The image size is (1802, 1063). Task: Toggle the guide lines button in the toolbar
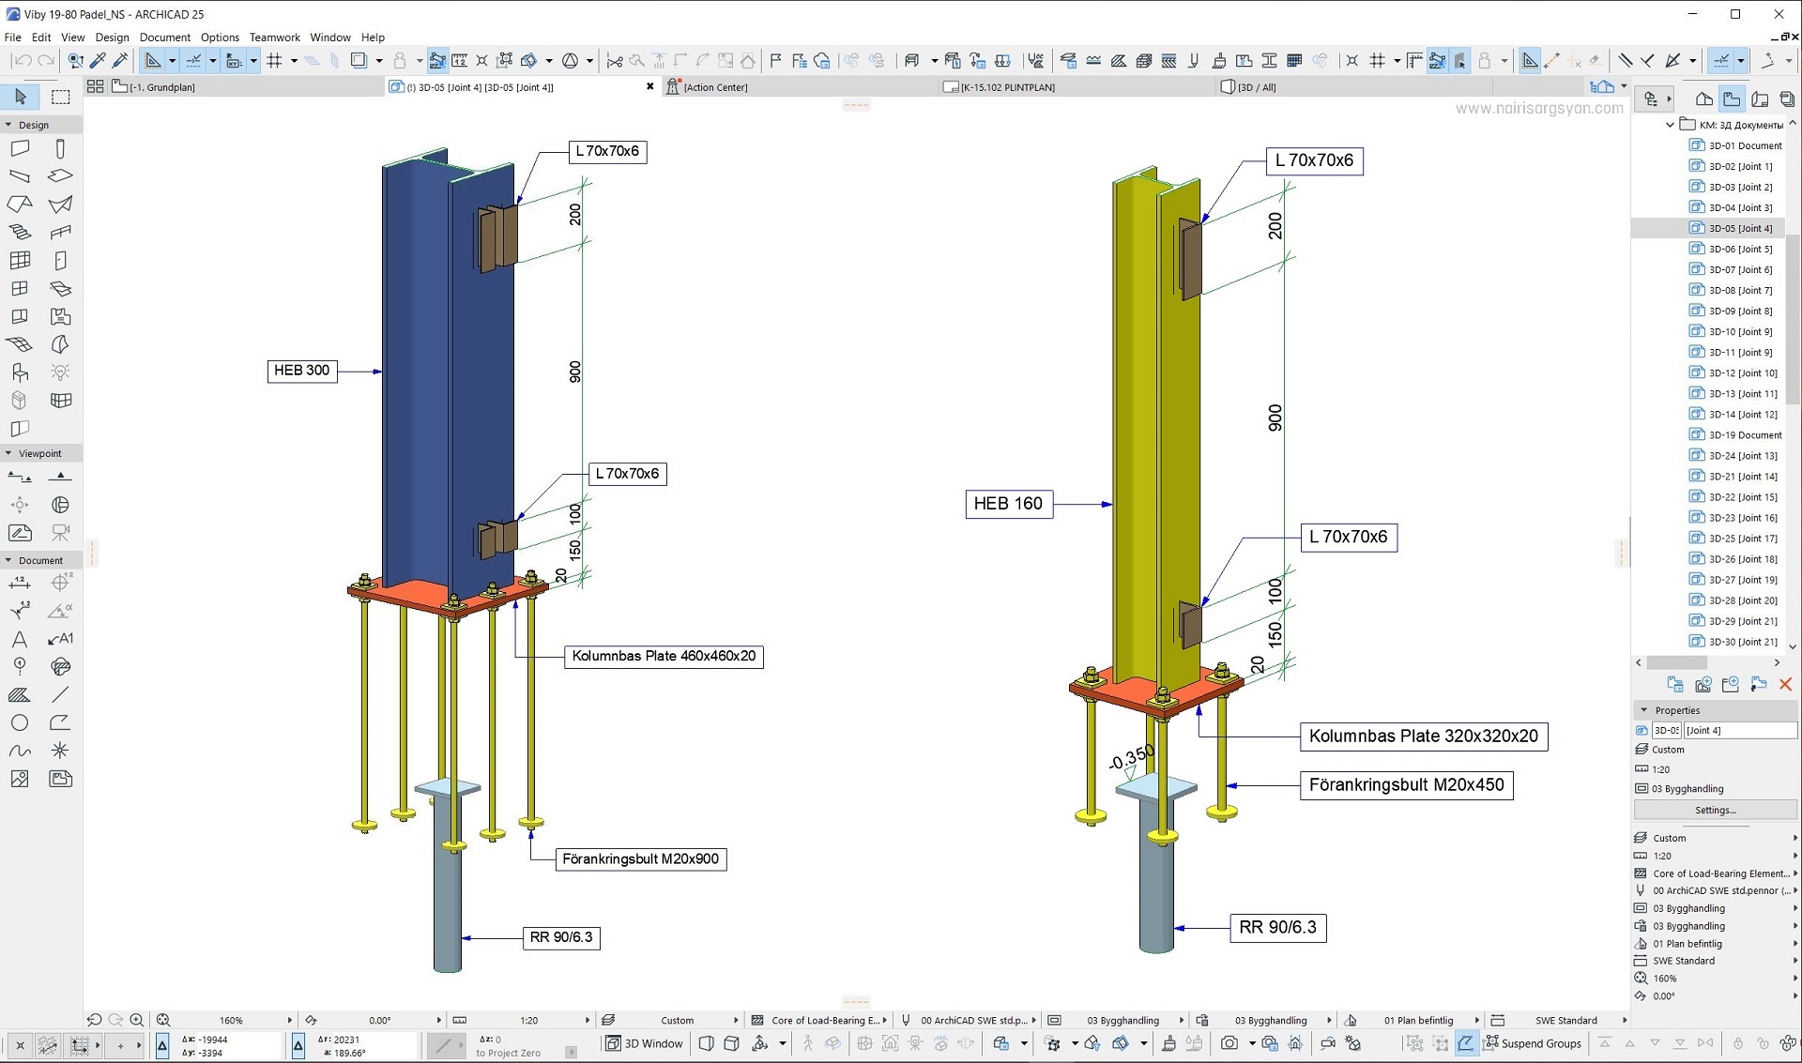pyautogui.click(x=194, y=61)
